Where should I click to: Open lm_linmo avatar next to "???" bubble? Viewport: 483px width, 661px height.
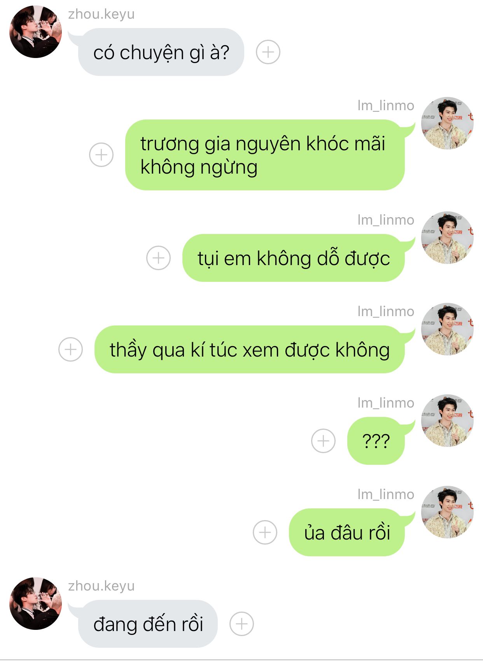(x=447, y=420)
